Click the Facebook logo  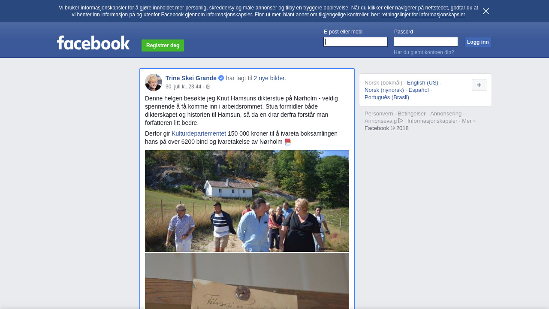pyautogui.click(x=94, y=43)
